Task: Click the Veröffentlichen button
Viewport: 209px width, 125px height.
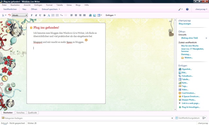Action: (x=10, y=9)
